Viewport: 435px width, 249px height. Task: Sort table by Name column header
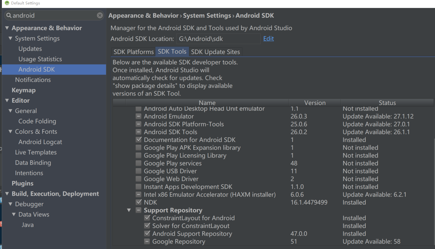pos(207,103)
